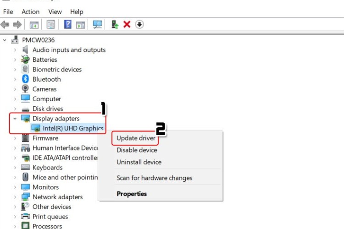Screen dimensions: 344x229
Task: Expand the Network adapters category
Action: click(15, 197)
